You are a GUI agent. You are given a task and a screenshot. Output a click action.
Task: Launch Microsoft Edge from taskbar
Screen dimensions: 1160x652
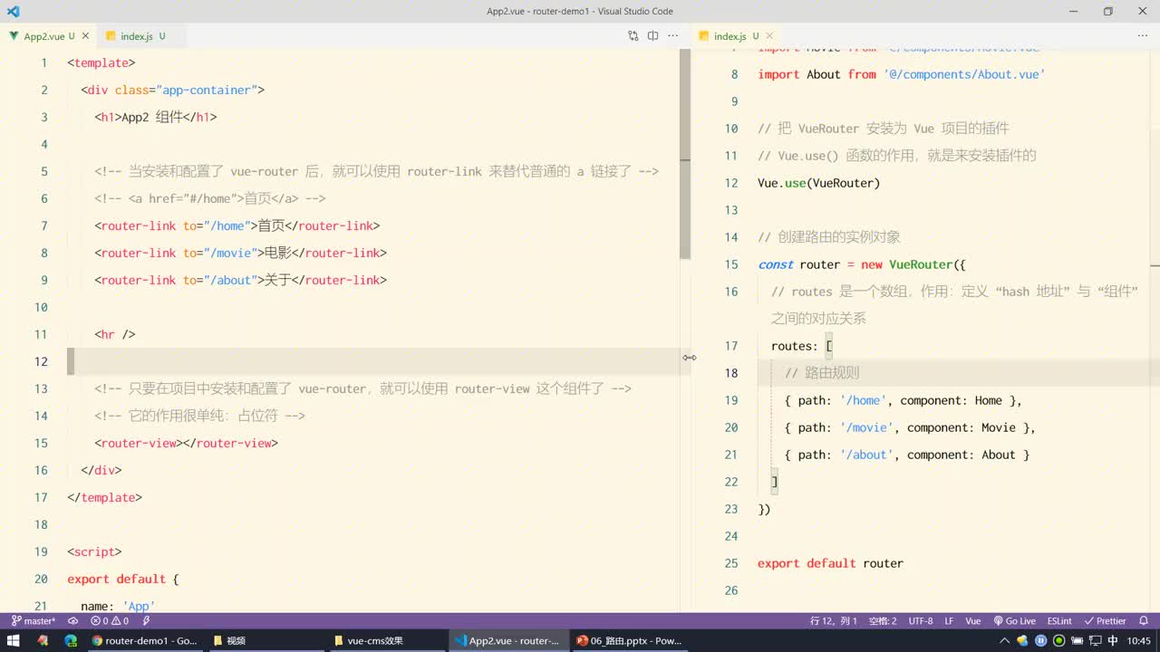[x=71, y=640]
